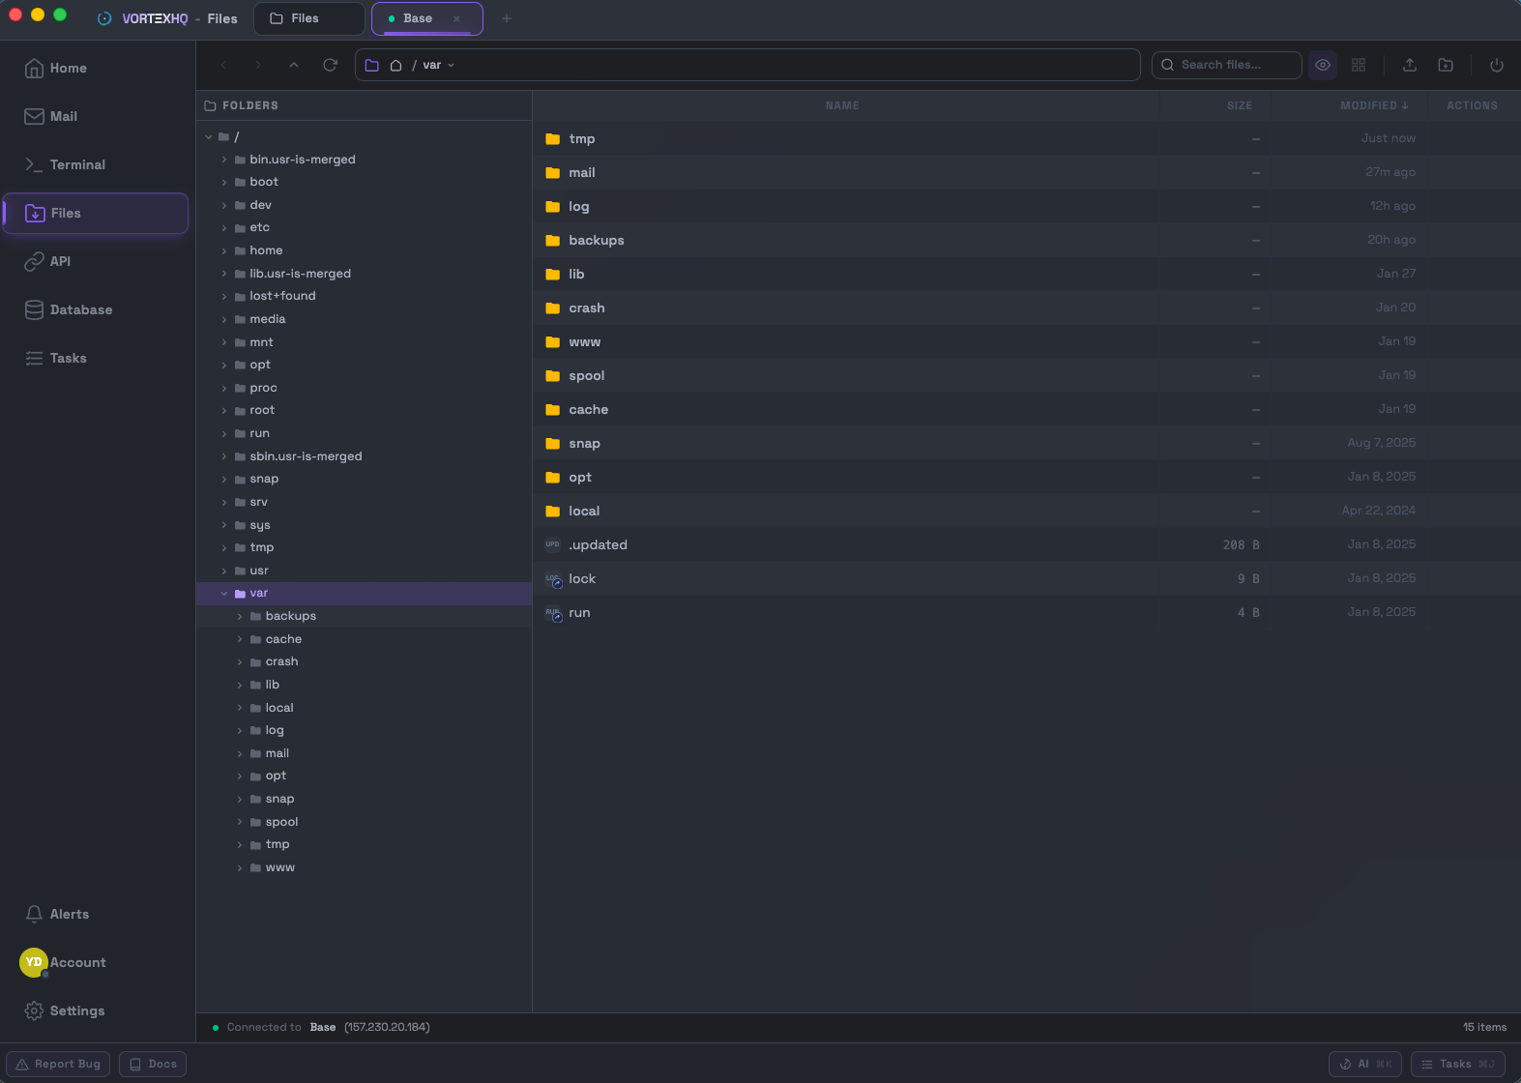The width and height of the screenshot is (1521, 1083).
Task: Expand the etc folder in tree
Action: click(224, 228)
